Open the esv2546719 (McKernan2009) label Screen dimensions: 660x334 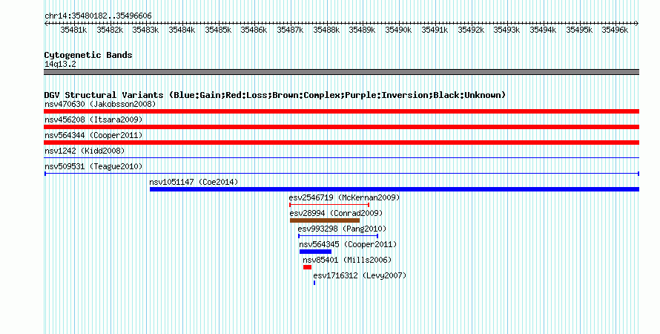[x=344, y=197]
